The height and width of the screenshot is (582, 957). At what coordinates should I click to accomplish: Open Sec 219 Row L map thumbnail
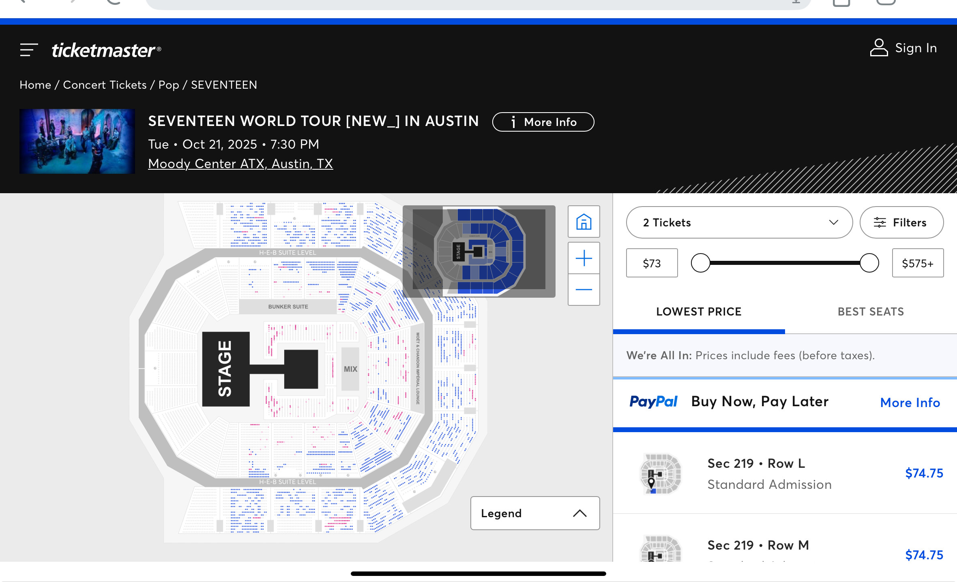661,473
